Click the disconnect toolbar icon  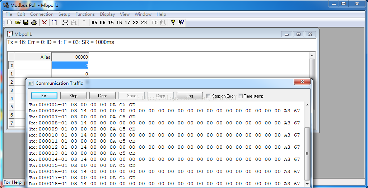point(74,23)
